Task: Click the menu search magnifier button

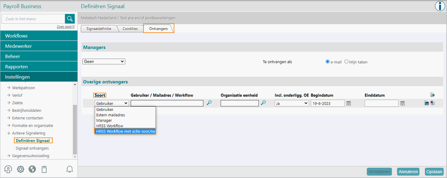Action: point(69,19)
